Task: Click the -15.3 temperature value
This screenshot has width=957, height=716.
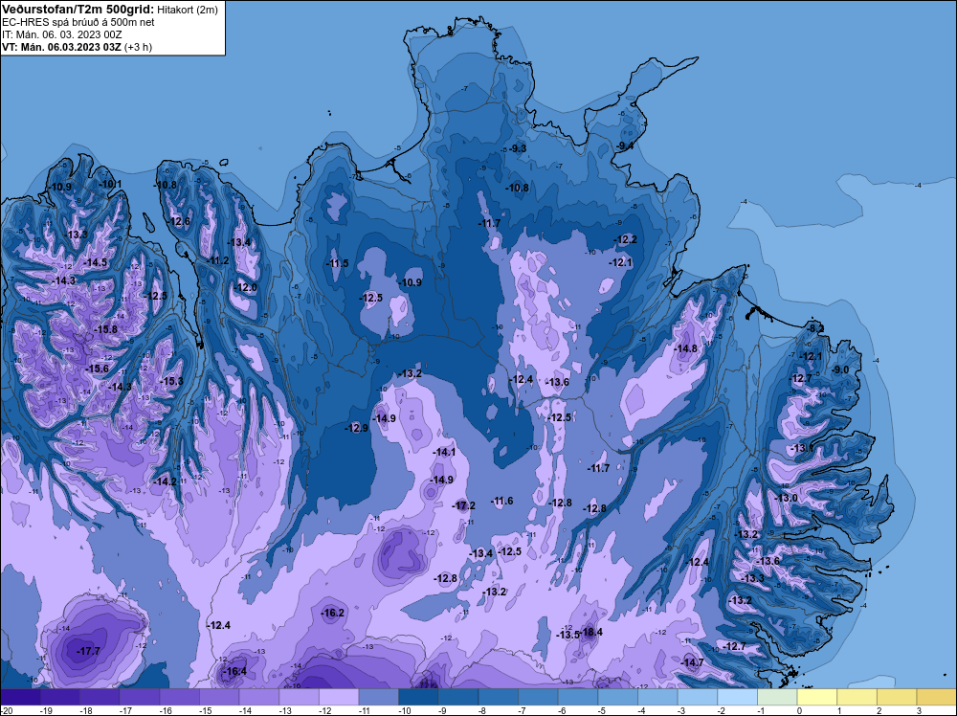Action: coord(171,382)
